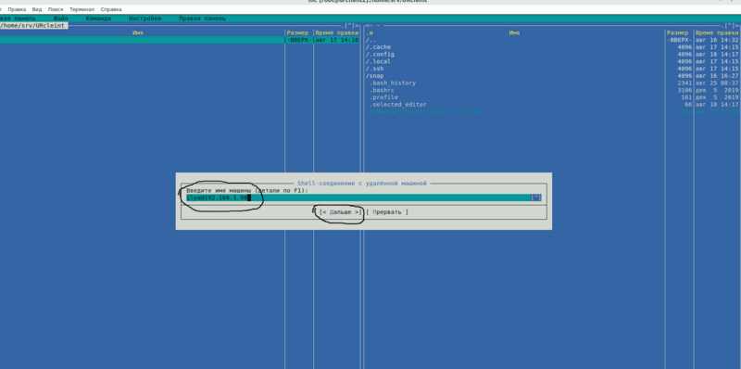Open the terminal Терминал menu
This screenshot has height=369, width=741.
(82, 9)
